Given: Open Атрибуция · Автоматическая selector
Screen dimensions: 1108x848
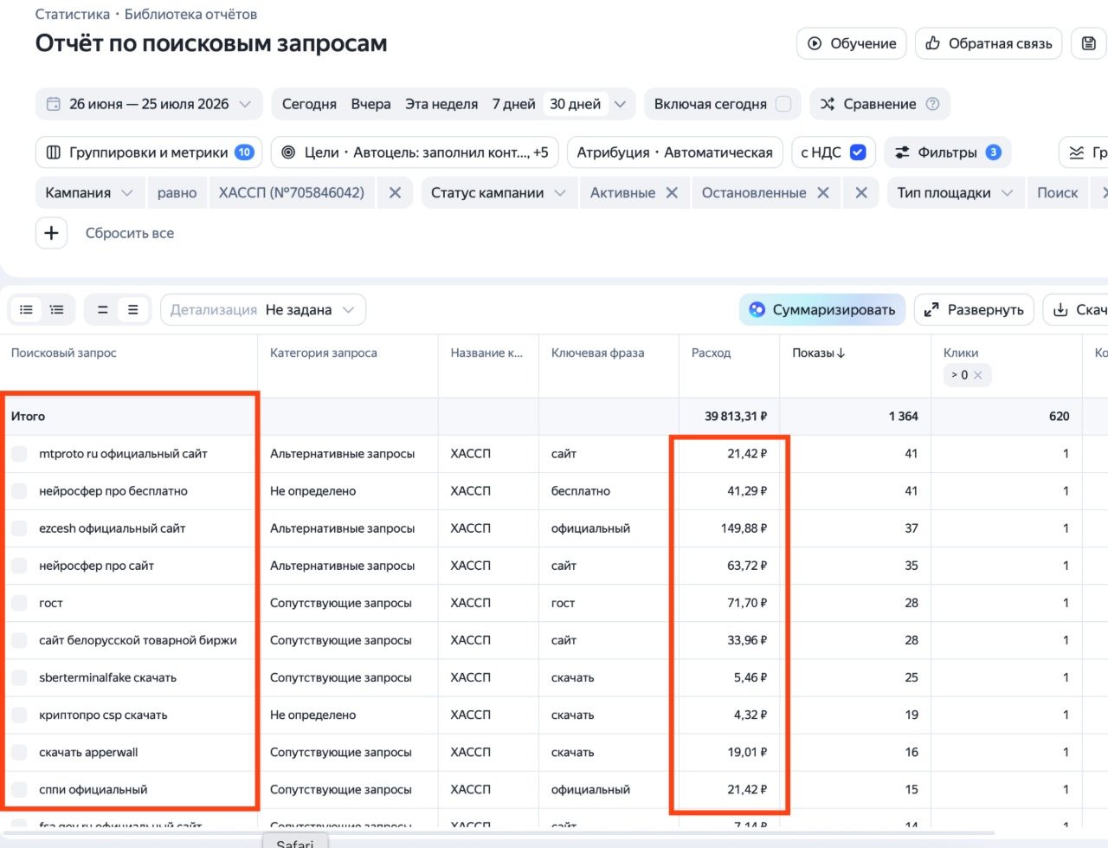Looking at the screenshot, I should 674,152.
